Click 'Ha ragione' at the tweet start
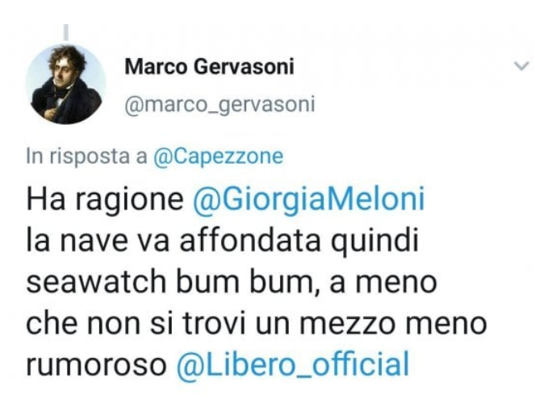 coord(105,200)
